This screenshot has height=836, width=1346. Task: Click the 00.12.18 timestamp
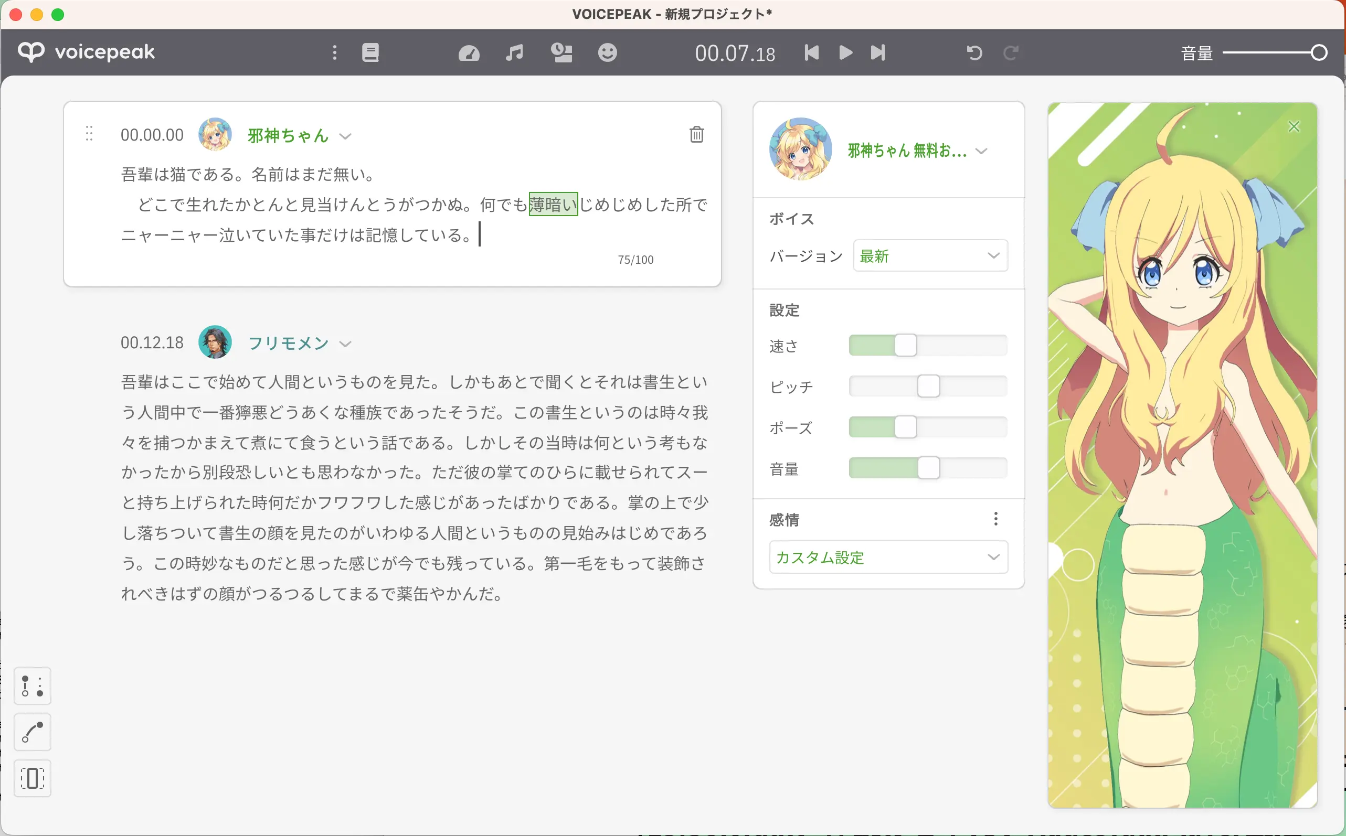152,343
